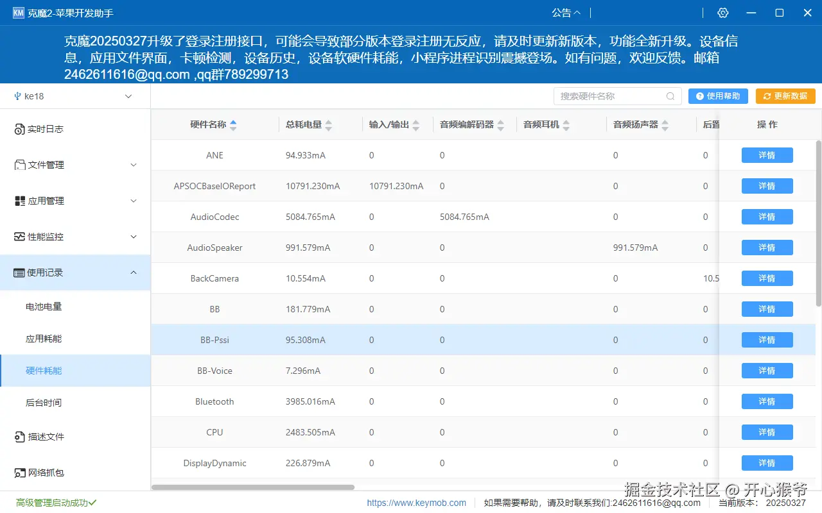Open the 描述文件 menu item
This screenshot has width=822, height=513.
75,437
